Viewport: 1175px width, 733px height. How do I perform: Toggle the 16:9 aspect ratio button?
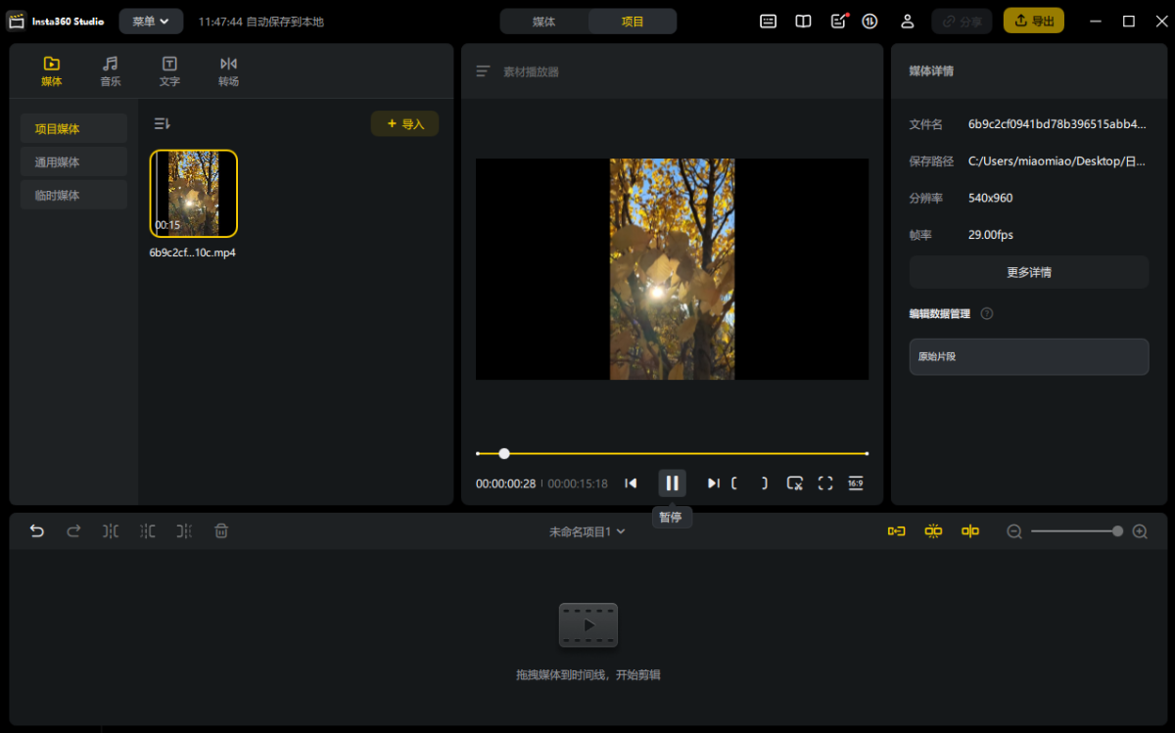[855, 483]
